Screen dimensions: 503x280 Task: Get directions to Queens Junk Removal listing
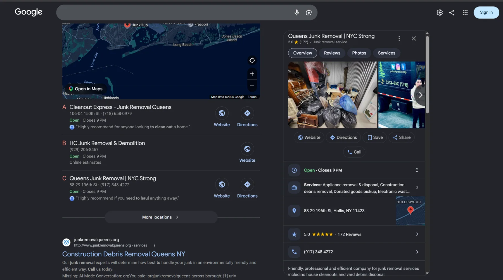[x=247, y=185]
